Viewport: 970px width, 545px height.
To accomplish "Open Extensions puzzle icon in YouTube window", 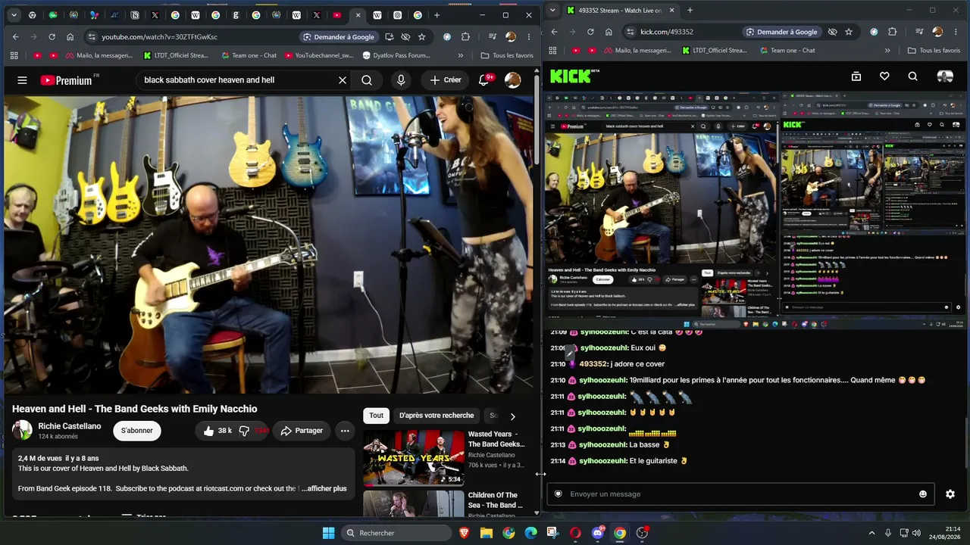I will (x=466, y=37).
